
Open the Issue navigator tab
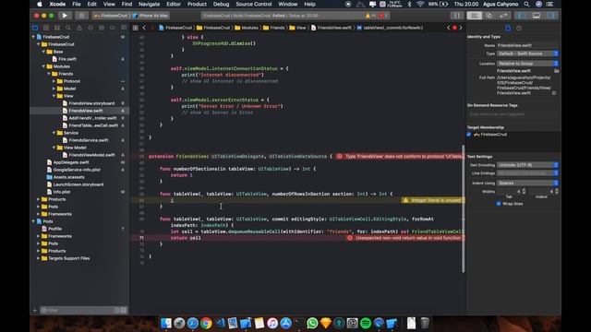[79, 28]
